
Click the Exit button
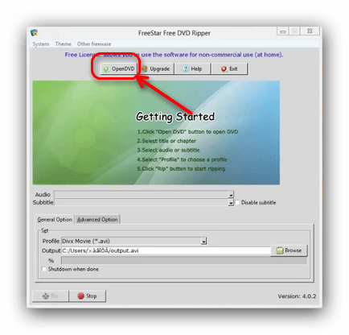tap(229, 69)
